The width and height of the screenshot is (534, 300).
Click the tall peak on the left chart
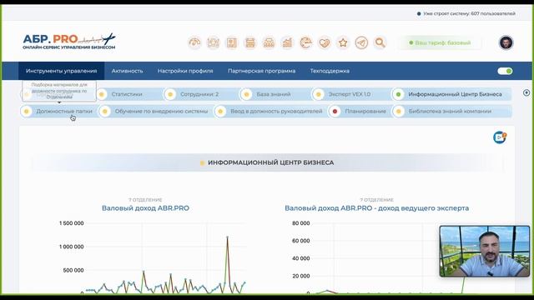coord(227,237)
